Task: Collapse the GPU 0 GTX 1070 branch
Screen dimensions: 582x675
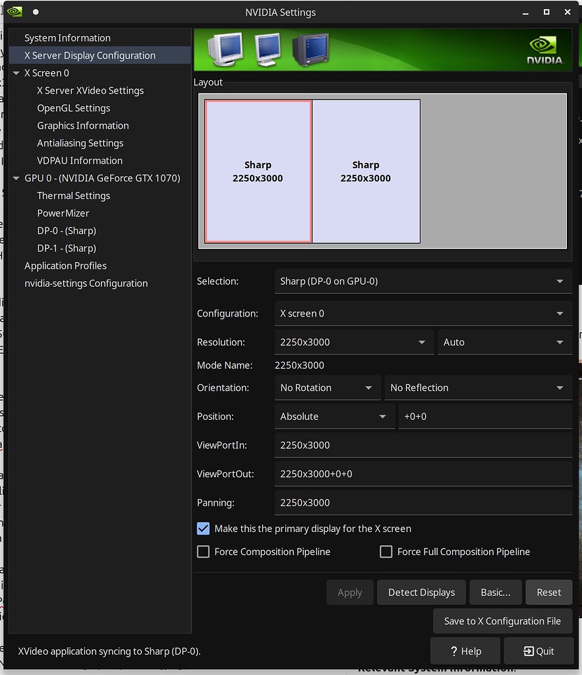Action: [x=15, y=178]
